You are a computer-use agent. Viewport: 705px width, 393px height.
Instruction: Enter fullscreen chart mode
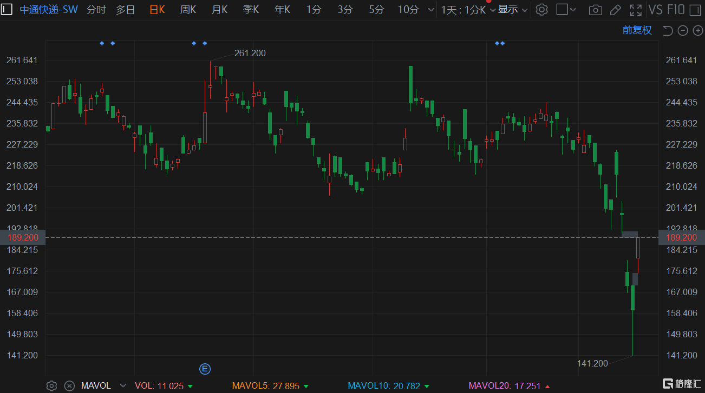click(636, 10)
